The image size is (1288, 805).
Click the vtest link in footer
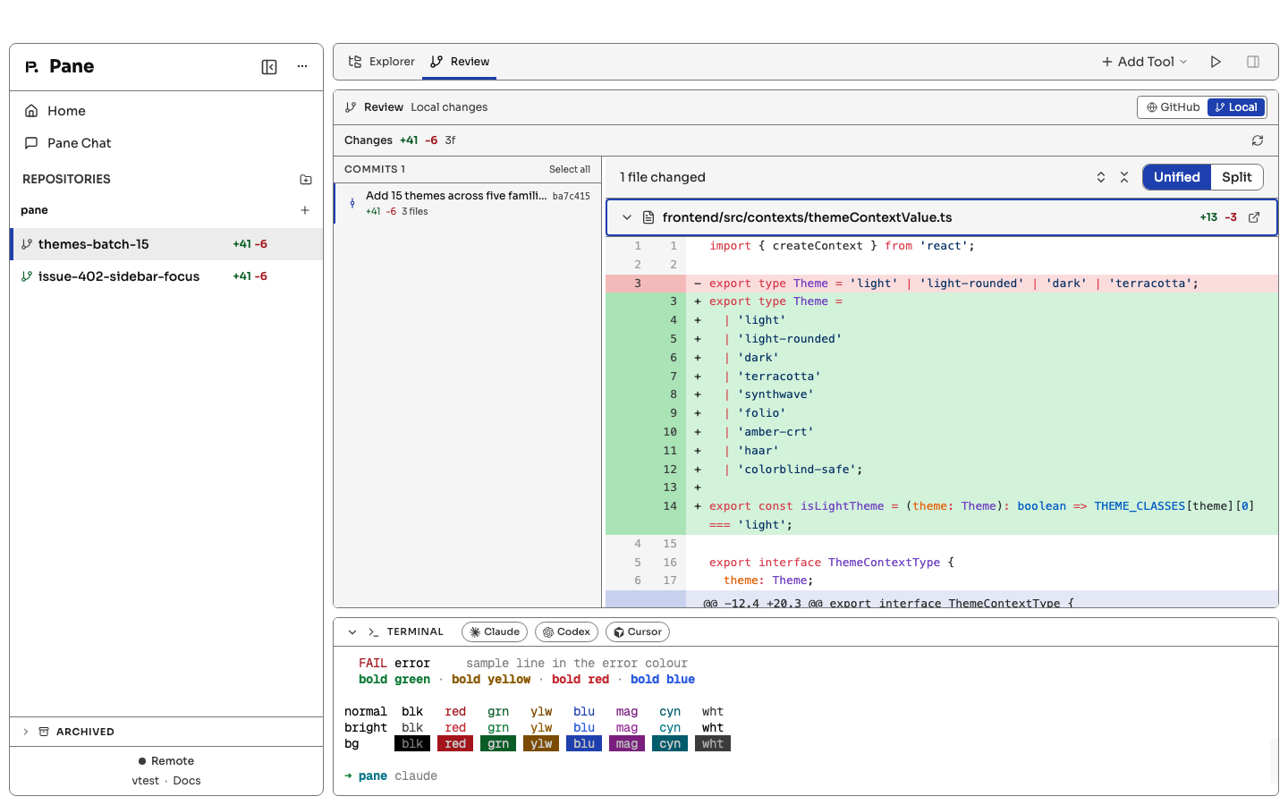146,781
